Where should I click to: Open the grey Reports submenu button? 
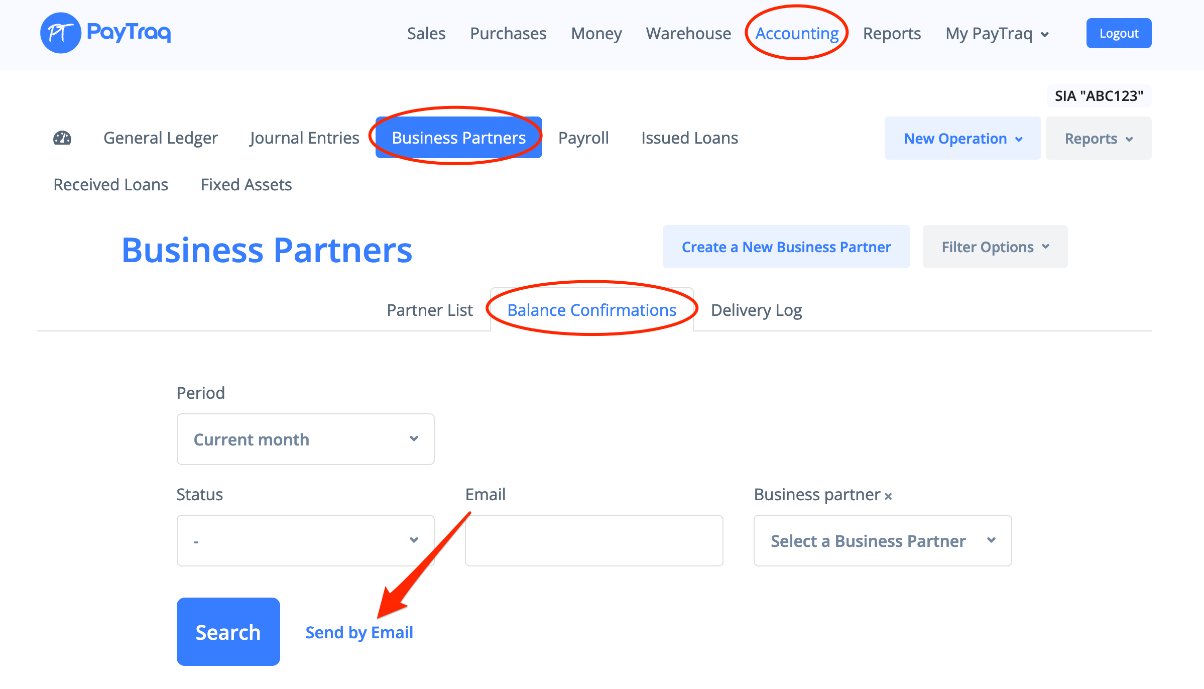pyautogui.click(x=1098, y=139)
